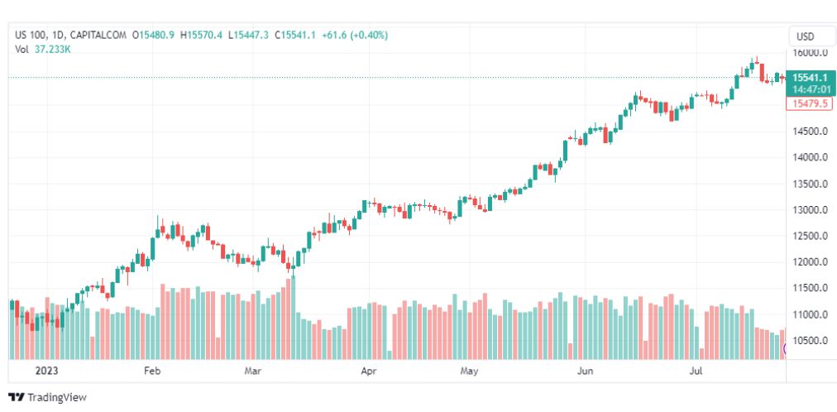The image size is (837, 412).
Task: Click the Jun label on time axis
Action: tap(585, 371)
